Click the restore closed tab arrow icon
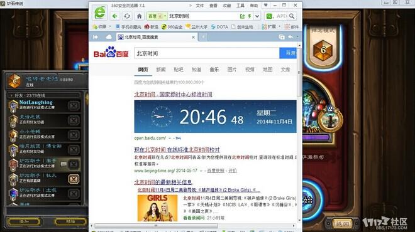Screen dimensions: 415x232 tap(290, 37)
